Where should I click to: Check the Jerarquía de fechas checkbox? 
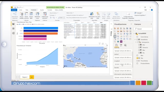pos(138,42)
